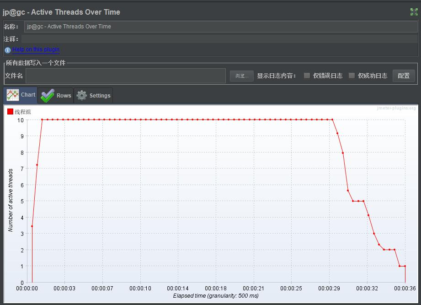Open the 配置 configuration dialog
Viewport: 421px width, 305px height.
404,76
